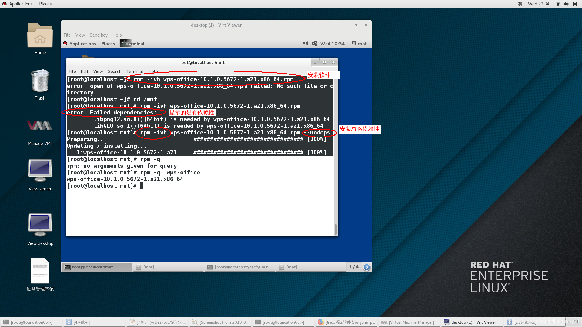Open host Places menu

click(45, 4)
